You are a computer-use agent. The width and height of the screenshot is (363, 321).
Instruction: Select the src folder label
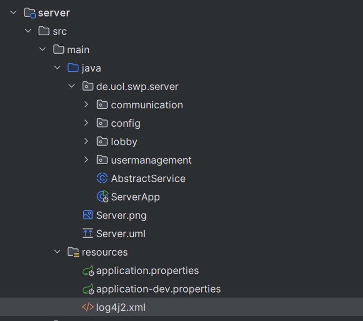(x=60, y=31)
